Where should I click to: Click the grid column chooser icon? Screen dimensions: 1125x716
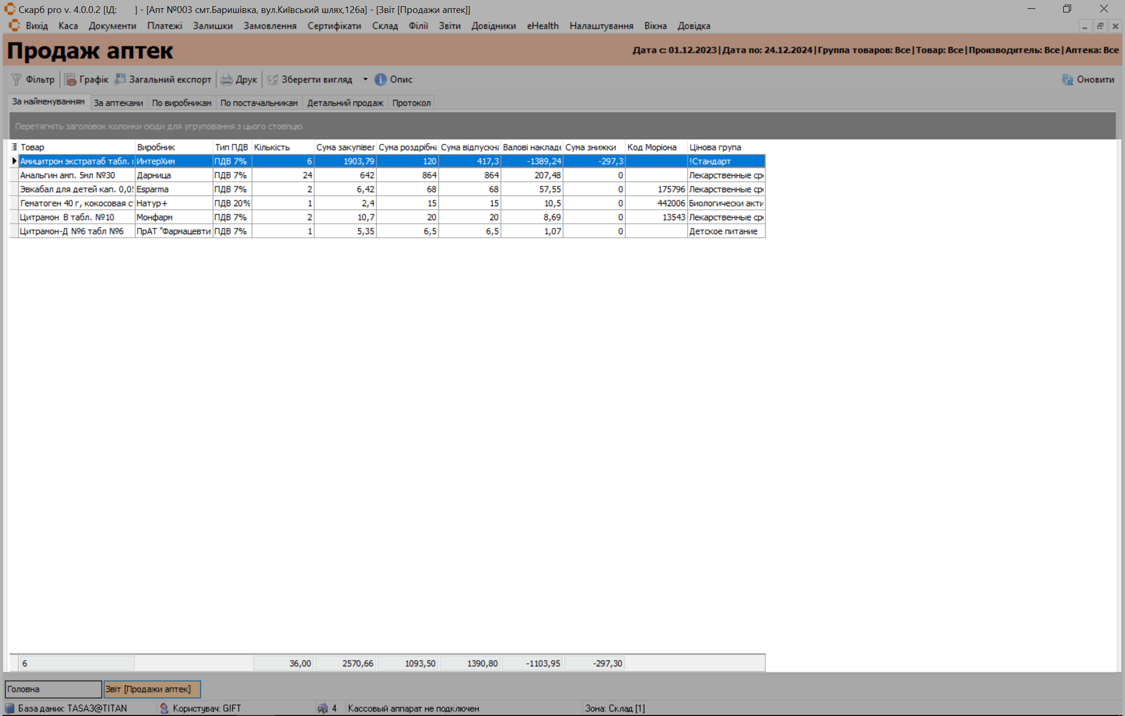(14, 147)
